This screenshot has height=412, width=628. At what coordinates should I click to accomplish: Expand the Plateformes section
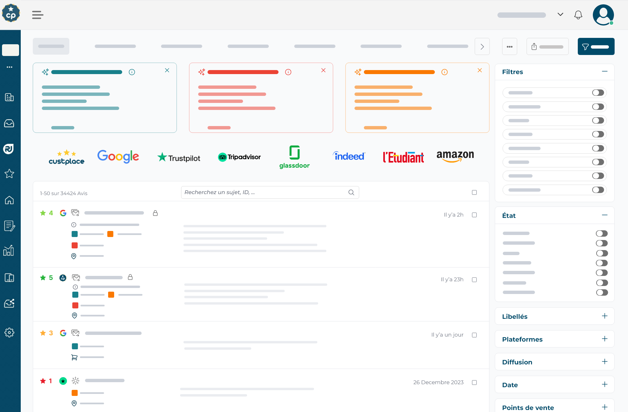point(605,339)
